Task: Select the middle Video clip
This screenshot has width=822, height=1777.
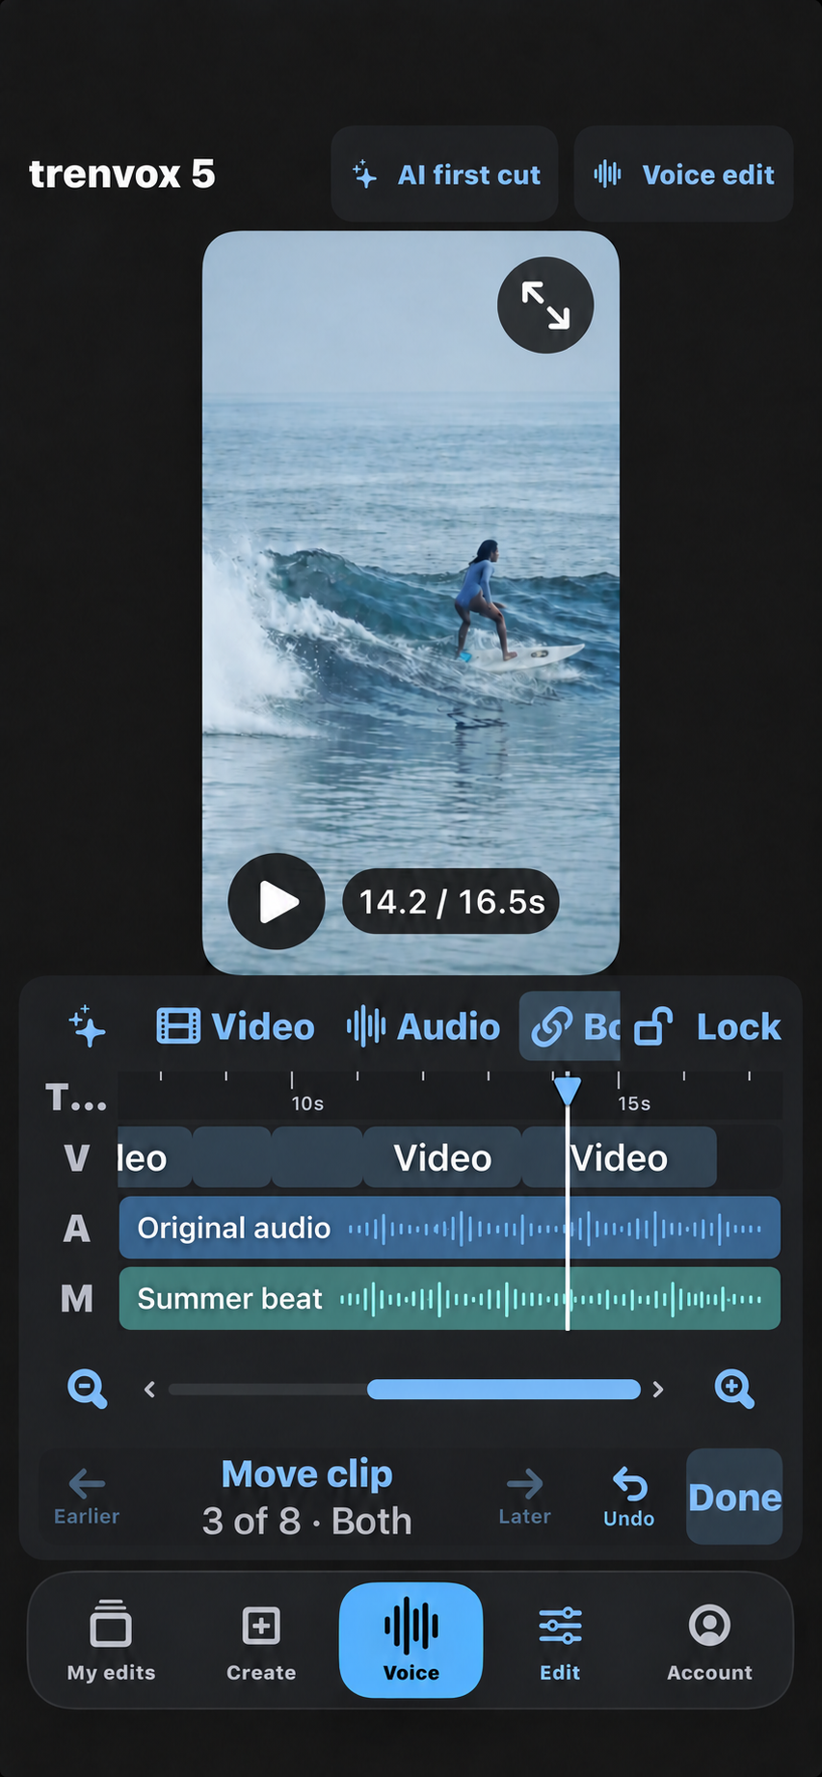Action: (442, 1157)
